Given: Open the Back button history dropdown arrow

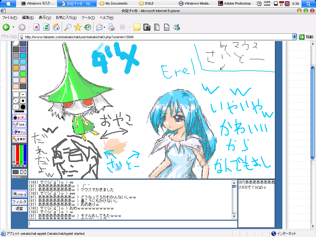Looking at the screenshot, I should coord(13,27).
